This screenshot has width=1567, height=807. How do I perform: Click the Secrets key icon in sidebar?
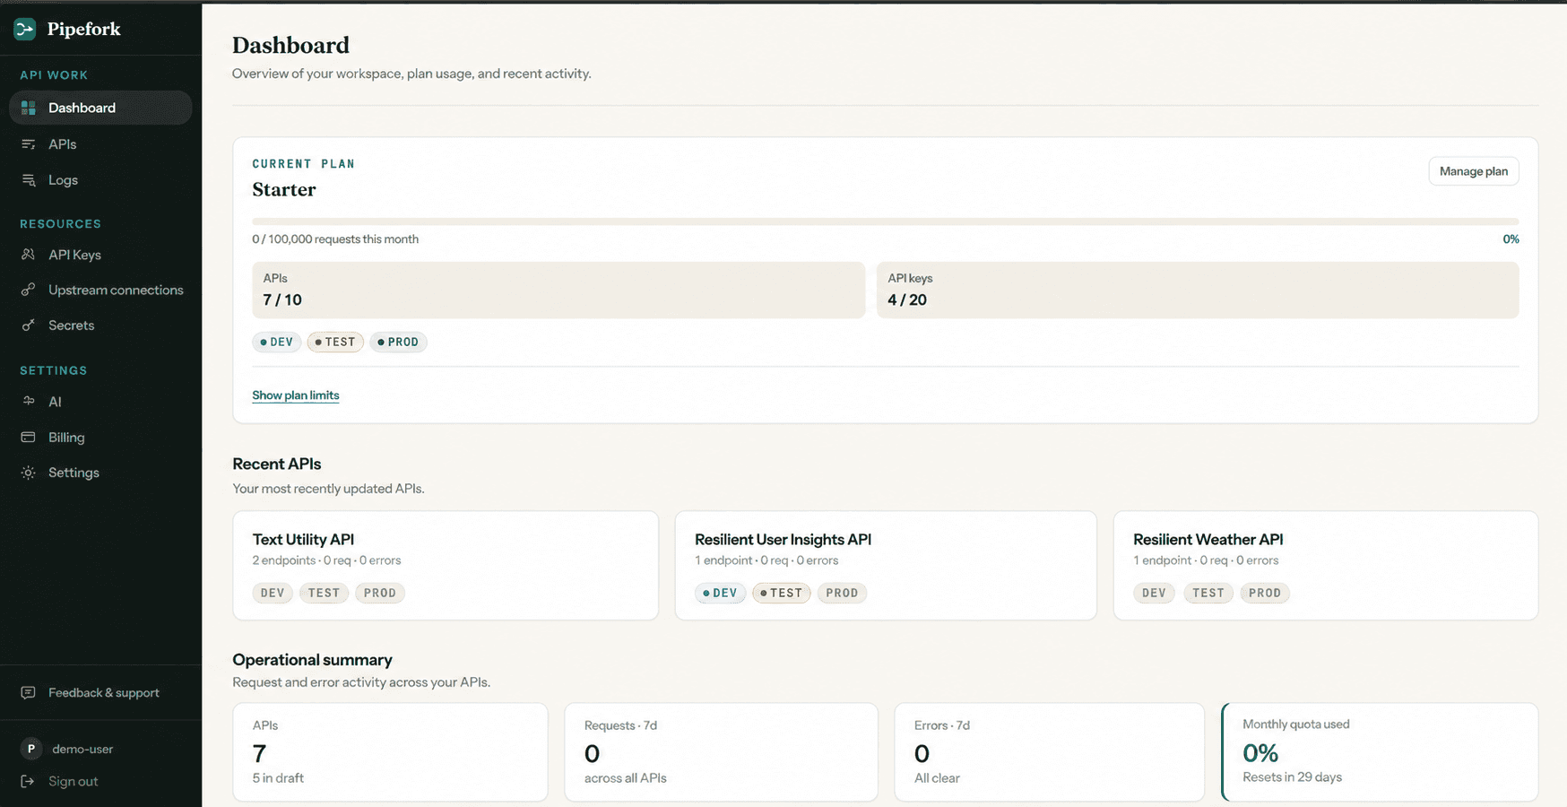(29, 325)
